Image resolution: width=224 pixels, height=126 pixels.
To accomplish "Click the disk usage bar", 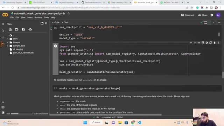I will [22, 114].
